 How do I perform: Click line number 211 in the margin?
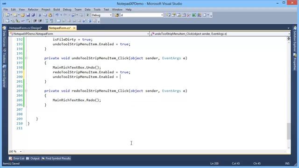[x=20, y=128]
